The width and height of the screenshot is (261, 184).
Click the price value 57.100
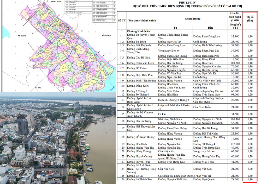(235, 81)
